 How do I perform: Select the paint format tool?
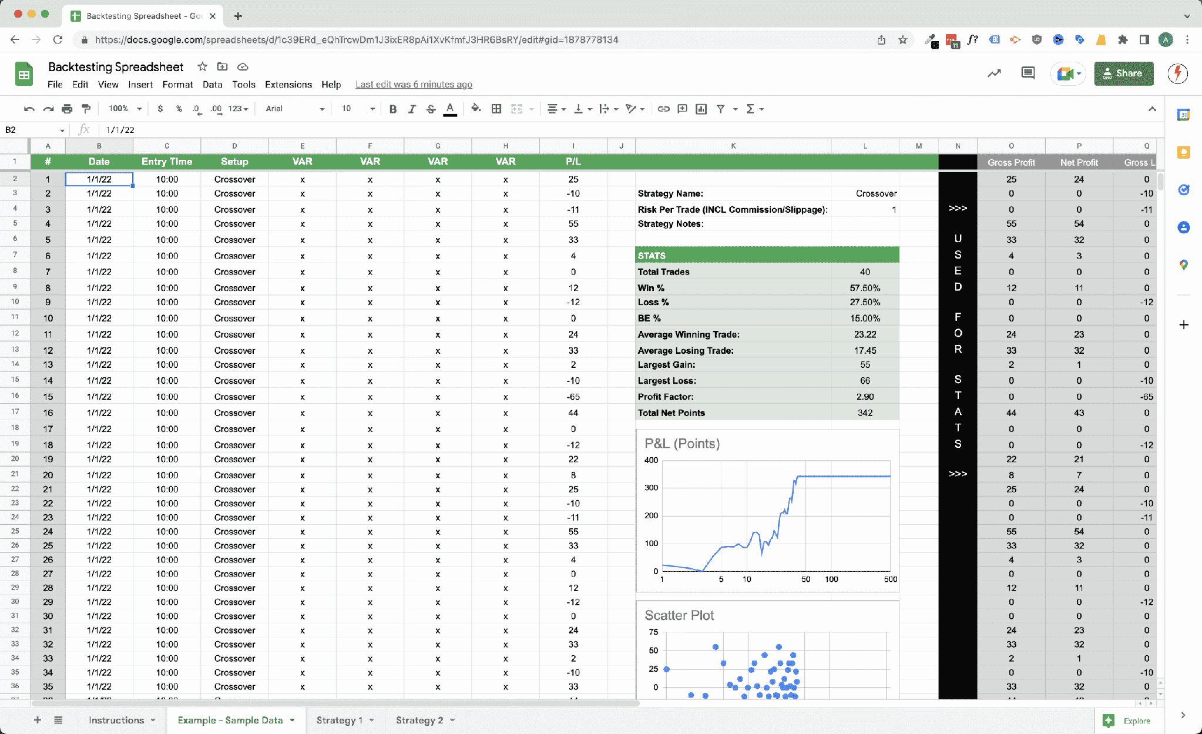click(x=86, y=109)
